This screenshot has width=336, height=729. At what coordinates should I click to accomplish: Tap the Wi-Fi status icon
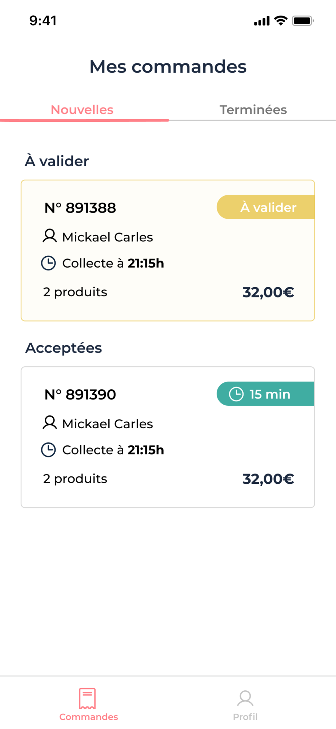click(281, 20)
